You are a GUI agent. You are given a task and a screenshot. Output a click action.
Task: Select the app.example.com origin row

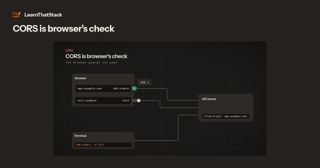pyautogui.click(x=103, y=89)
